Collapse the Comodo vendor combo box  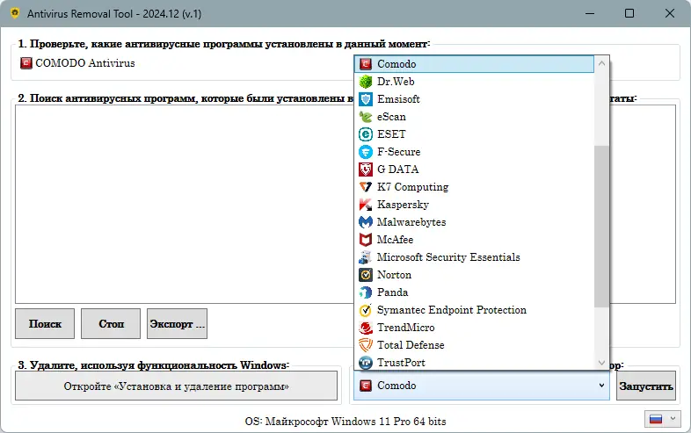(601, 386)
